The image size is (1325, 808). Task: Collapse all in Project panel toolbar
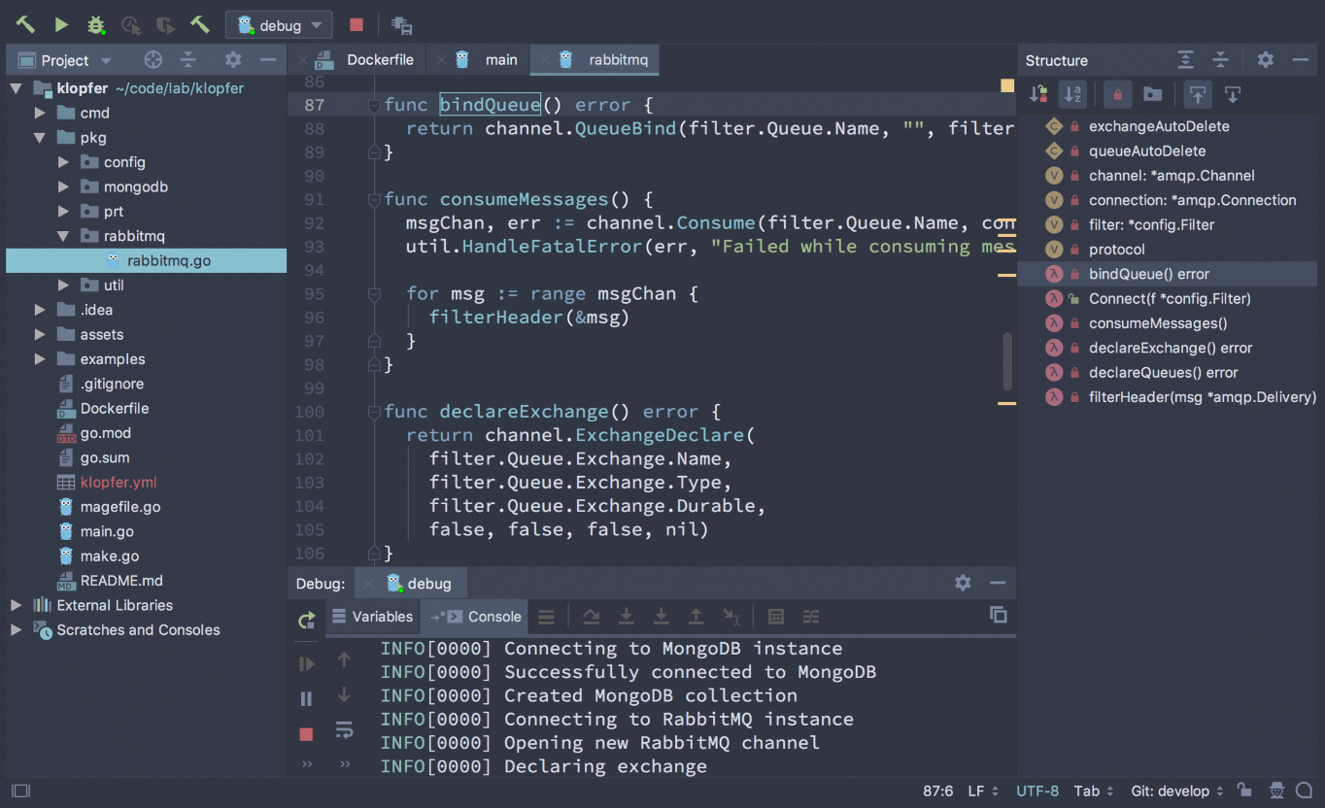click(188, 60)
